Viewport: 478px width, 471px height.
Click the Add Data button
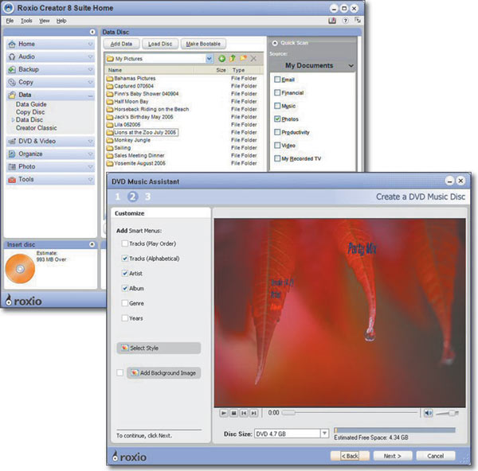point(121,44)
